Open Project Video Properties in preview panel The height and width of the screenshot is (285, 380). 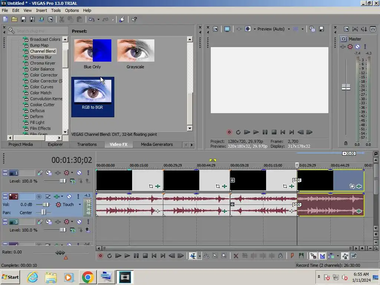[x=216, y=29]
